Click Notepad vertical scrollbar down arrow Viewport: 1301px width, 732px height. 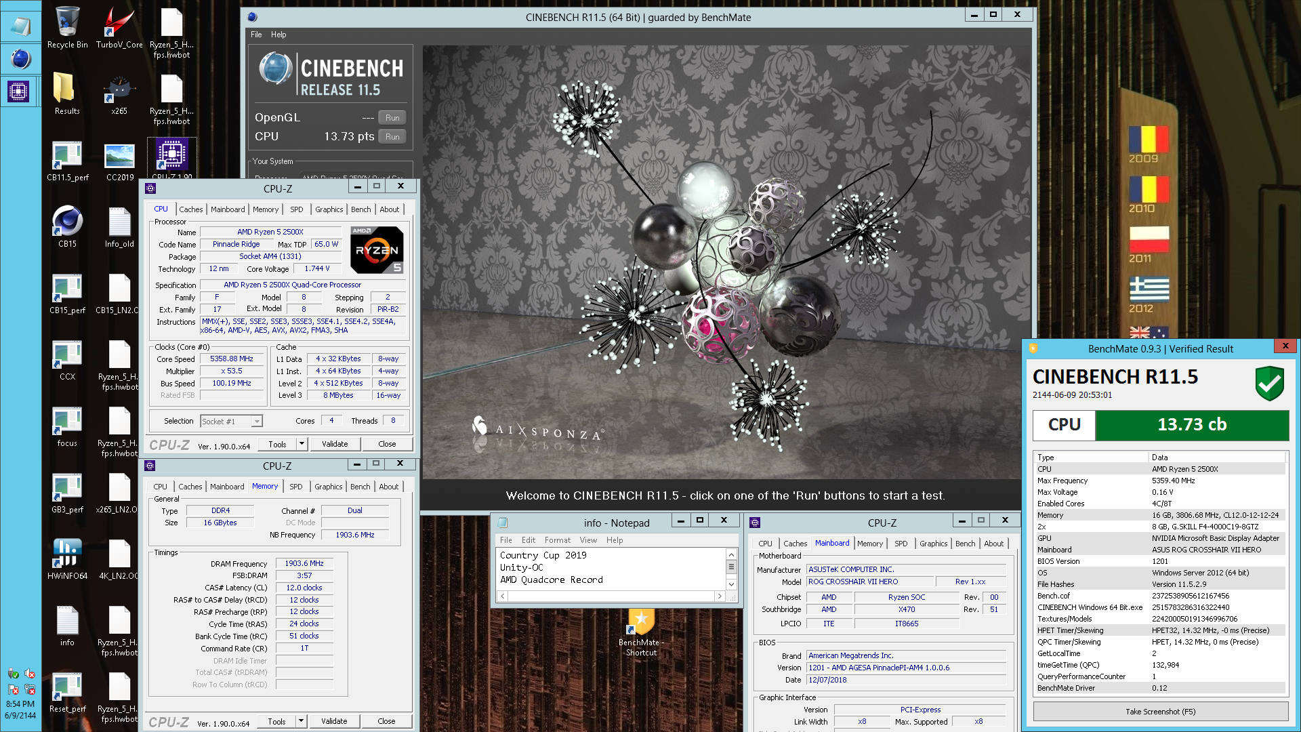click(731, 584)
